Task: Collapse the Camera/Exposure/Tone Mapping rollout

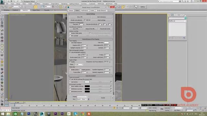Action: click(x=91, y=39)
